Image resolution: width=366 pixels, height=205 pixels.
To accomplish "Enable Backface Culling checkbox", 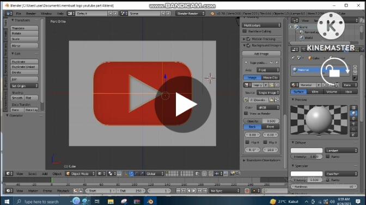I will [245, 31].
